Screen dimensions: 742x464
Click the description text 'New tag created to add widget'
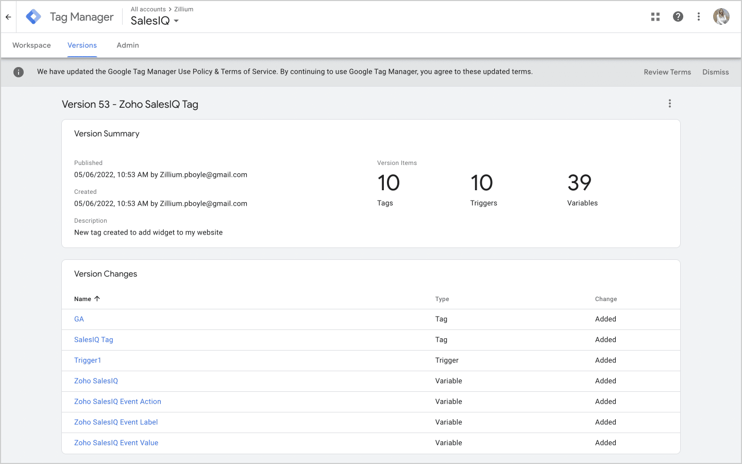148,233
